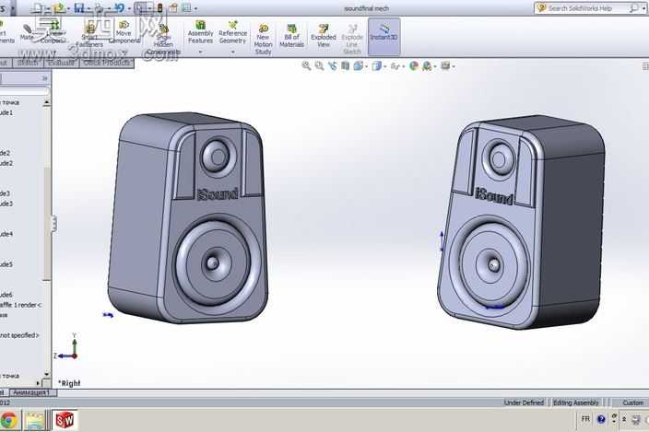Click the split viewport icon at top right

coord(645,66)
